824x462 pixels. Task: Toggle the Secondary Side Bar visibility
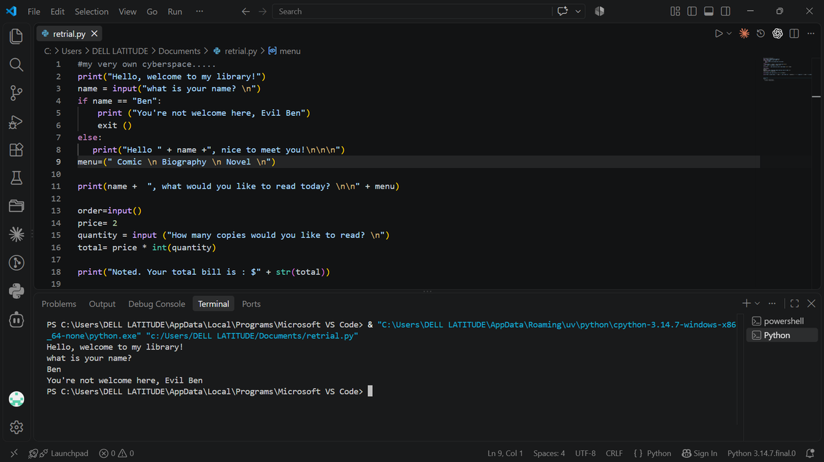pyautogui.click(x=725, y=12)
